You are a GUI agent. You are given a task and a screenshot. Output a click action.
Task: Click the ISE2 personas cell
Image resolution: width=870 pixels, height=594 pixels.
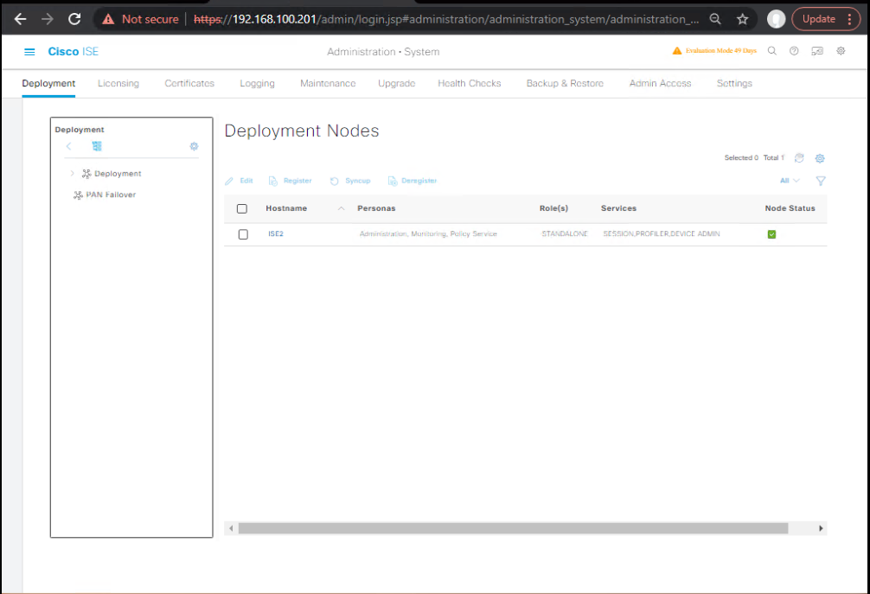(x=428, y=234)
